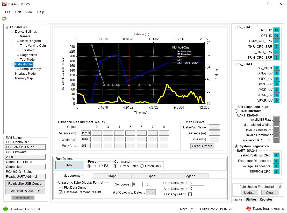Open Threshold tree item
287x213 pixels.
pyautogui.click(x=27, y=50)
